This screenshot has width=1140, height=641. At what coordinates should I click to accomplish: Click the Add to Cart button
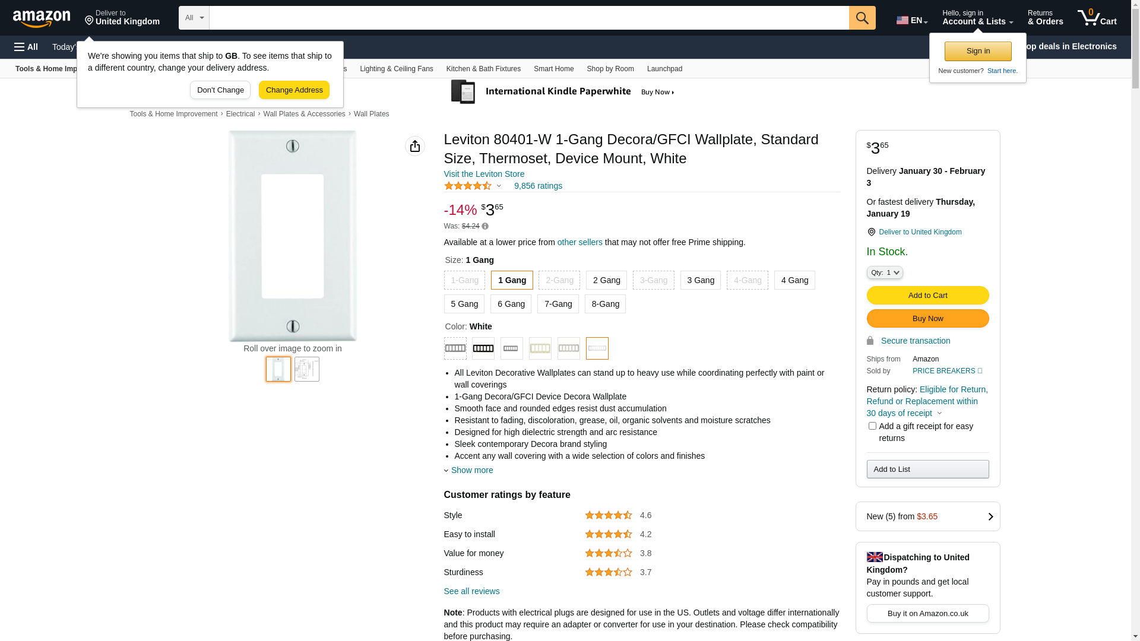pyautogui.click(x=927, y=295)
